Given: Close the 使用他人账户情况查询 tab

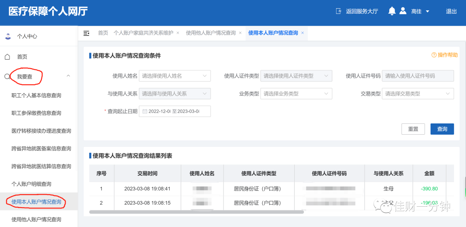Looking at the screenshot, I should [x=240, y=33].
